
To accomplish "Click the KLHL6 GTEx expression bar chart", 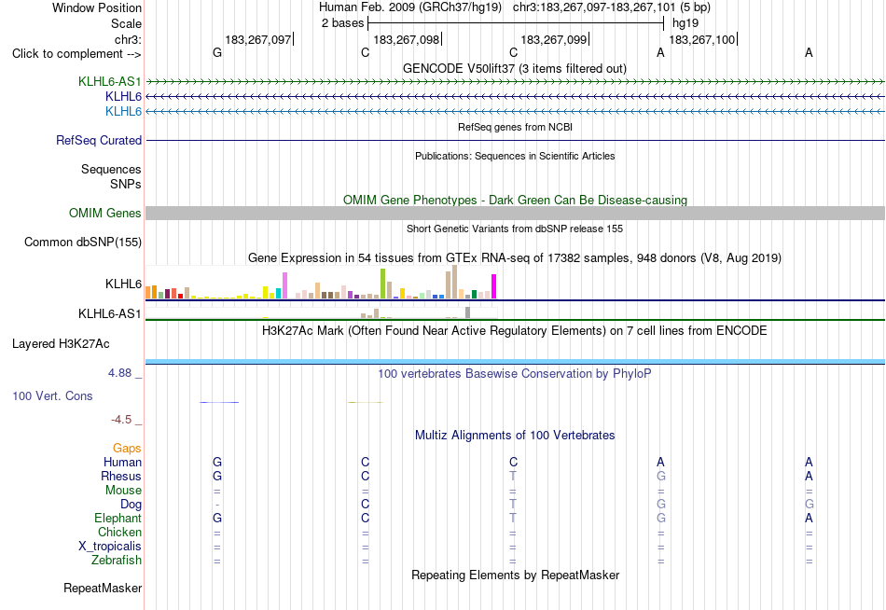I will pyautogui.click(x=321, y=282).
